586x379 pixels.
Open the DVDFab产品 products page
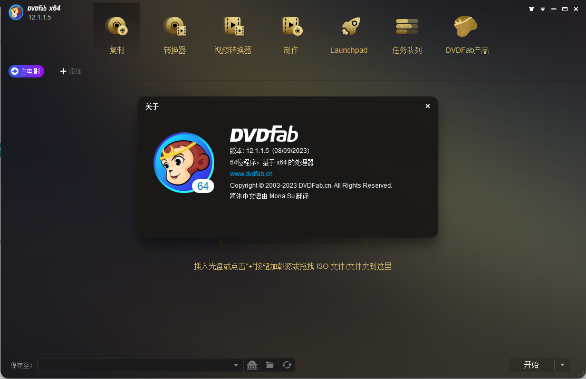point(467,35)
